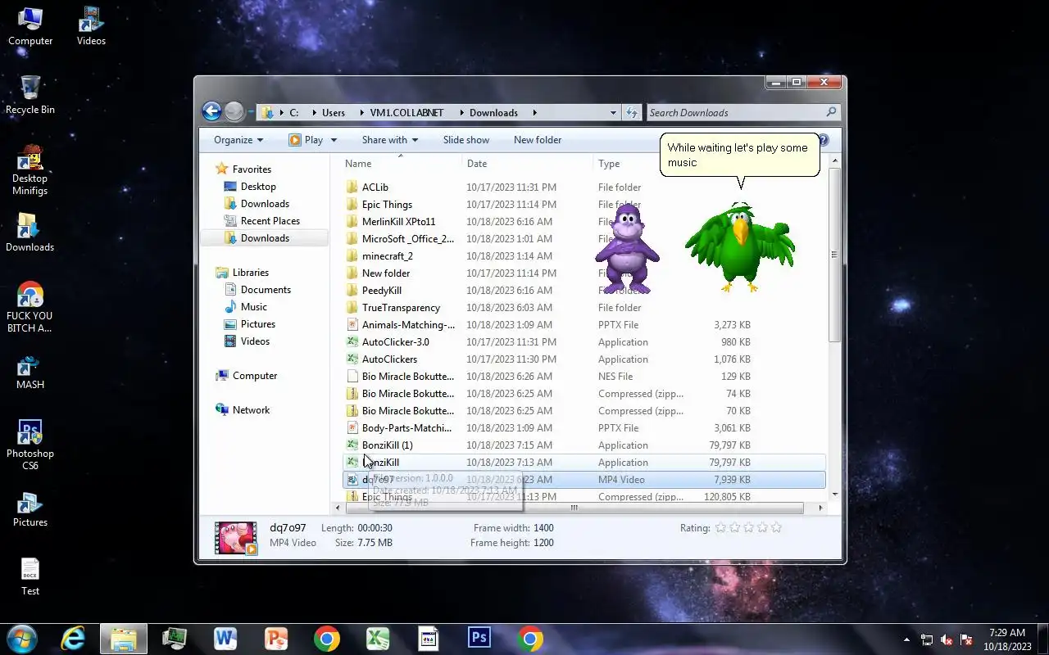Click the search magnifier icon

(x=831, y=112)
